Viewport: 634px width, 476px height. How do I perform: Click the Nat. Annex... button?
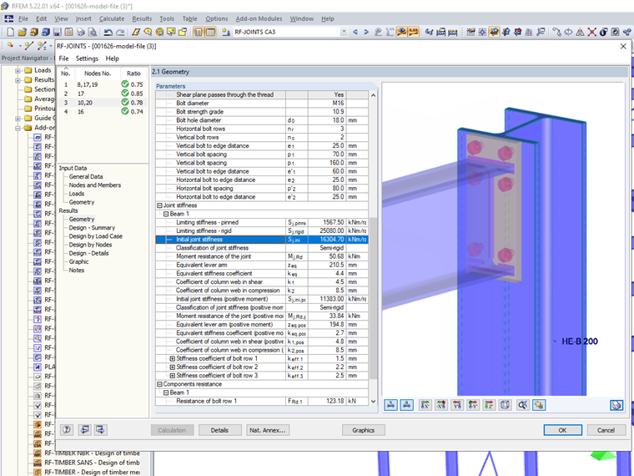268,430
